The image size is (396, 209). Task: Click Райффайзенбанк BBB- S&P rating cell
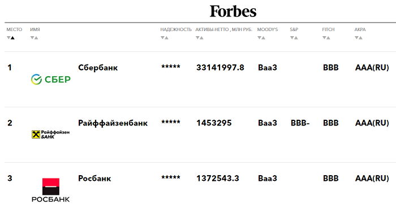coord(300,123)
